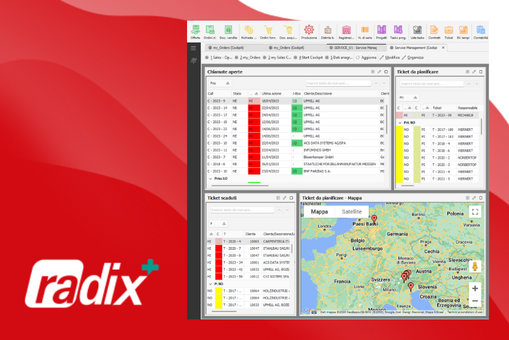
Task: Click the map pin over Paesi Bassi
Action: click(374, 218)
